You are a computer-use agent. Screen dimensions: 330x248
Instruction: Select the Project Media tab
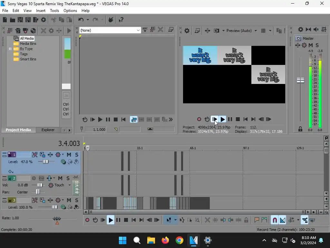click(x=18, y=130)
